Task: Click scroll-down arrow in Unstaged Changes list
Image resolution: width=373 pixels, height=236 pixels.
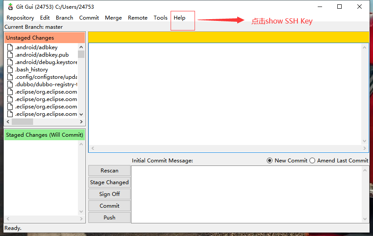Action: coord(81,115)
